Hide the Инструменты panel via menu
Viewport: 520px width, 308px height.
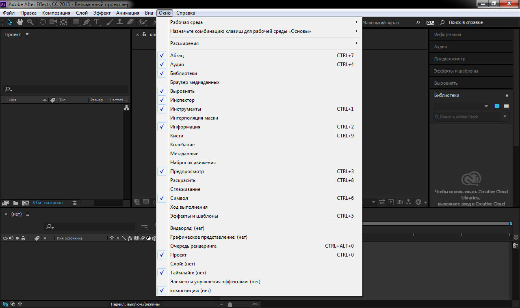tap(259, 109)
